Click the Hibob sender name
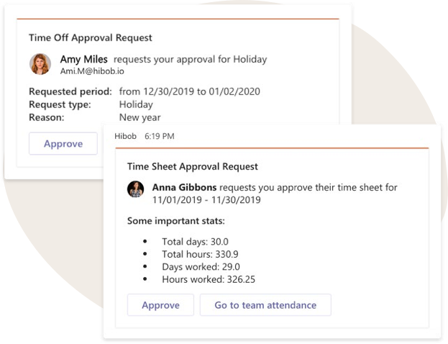Image resolution: width=448 pixels, height=344 pixels. tap(125, 136)
